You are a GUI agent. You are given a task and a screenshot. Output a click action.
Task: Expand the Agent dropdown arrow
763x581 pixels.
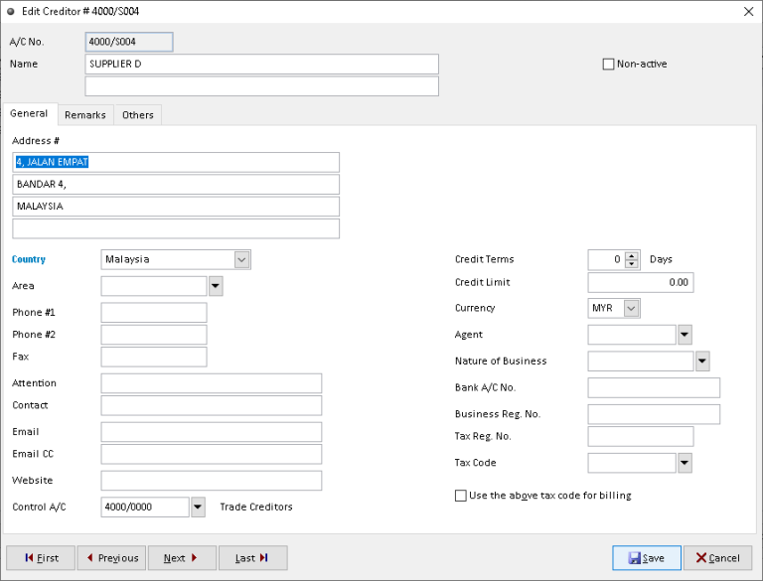tap(685, 335)
